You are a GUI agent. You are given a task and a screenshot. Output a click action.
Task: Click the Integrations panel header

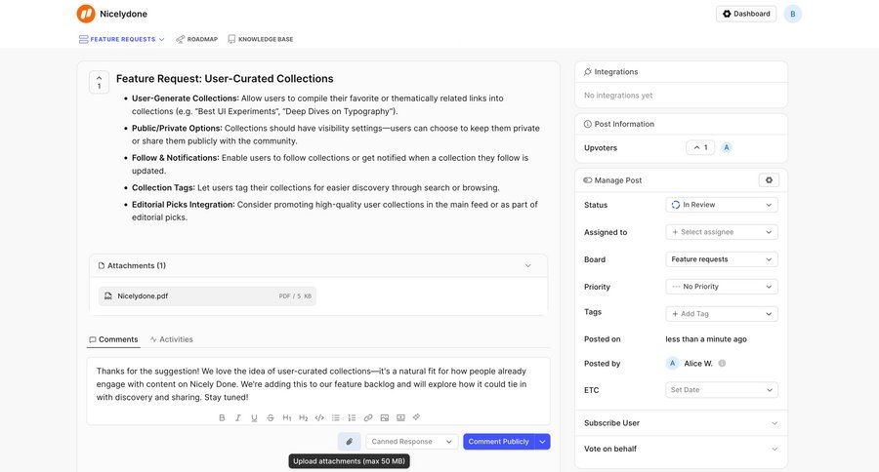coord(681,72)
